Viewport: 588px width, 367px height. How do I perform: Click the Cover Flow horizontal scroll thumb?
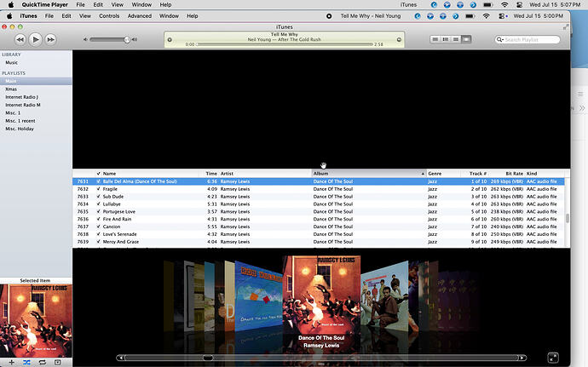pos(208,358)
